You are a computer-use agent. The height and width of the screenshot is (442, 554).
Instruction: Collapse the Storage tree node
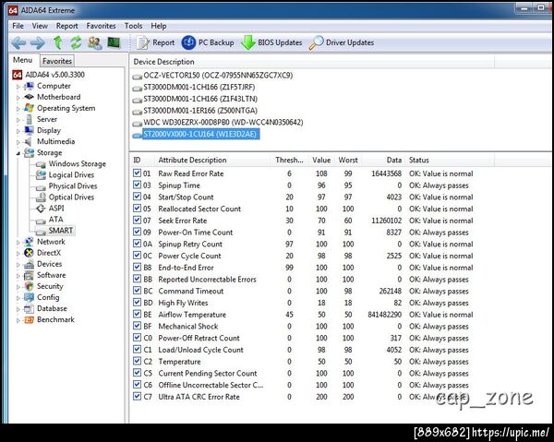point(18,153)
